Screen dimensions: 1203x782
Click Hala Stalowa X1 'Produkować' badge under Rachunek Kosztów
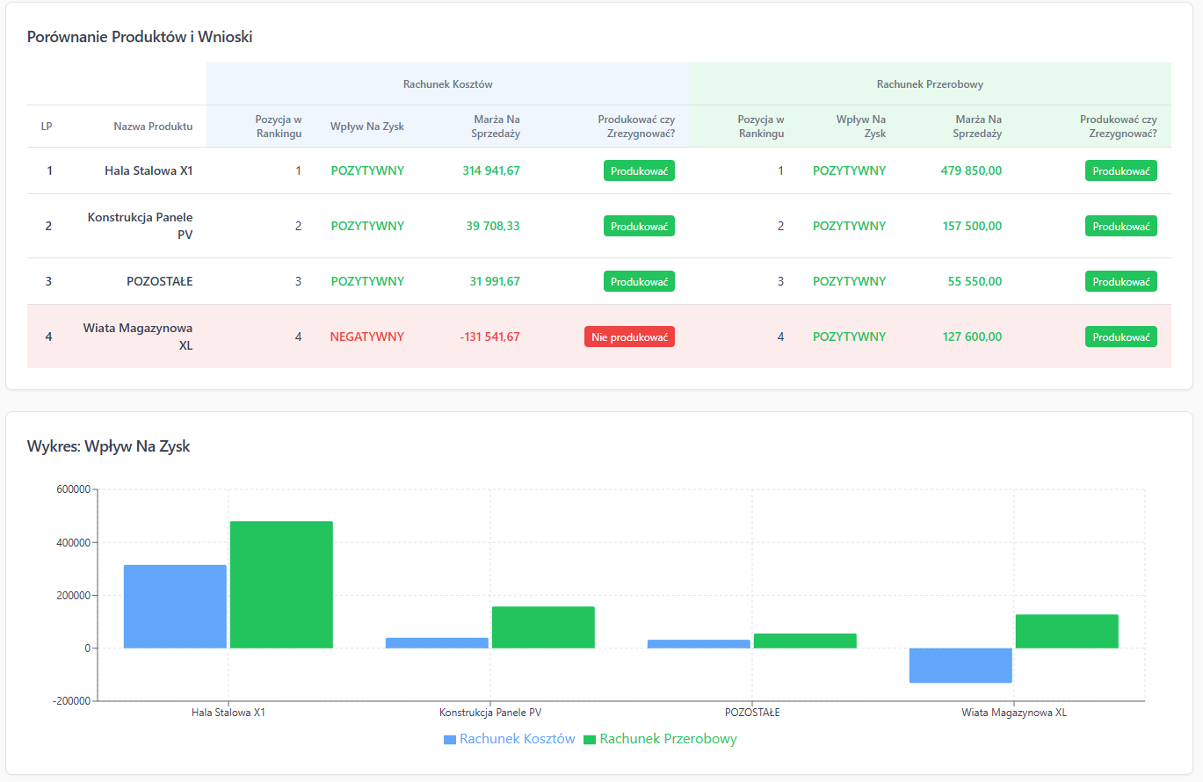[x=639, y=170]
